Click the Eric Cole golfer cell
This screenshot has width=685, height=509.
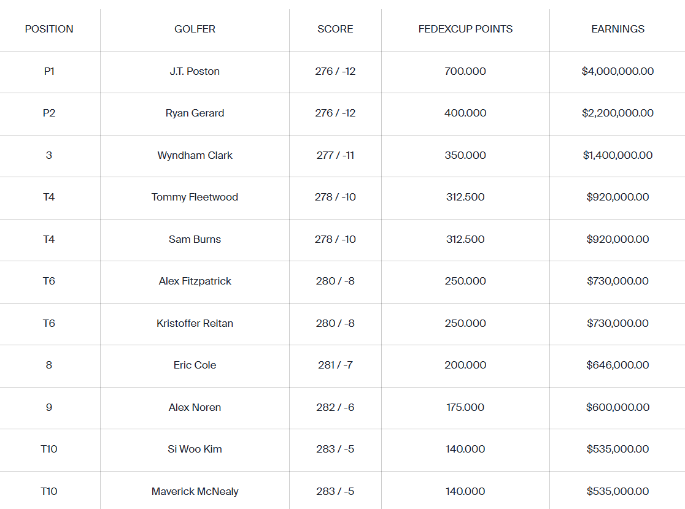click(x=195, y=365)
